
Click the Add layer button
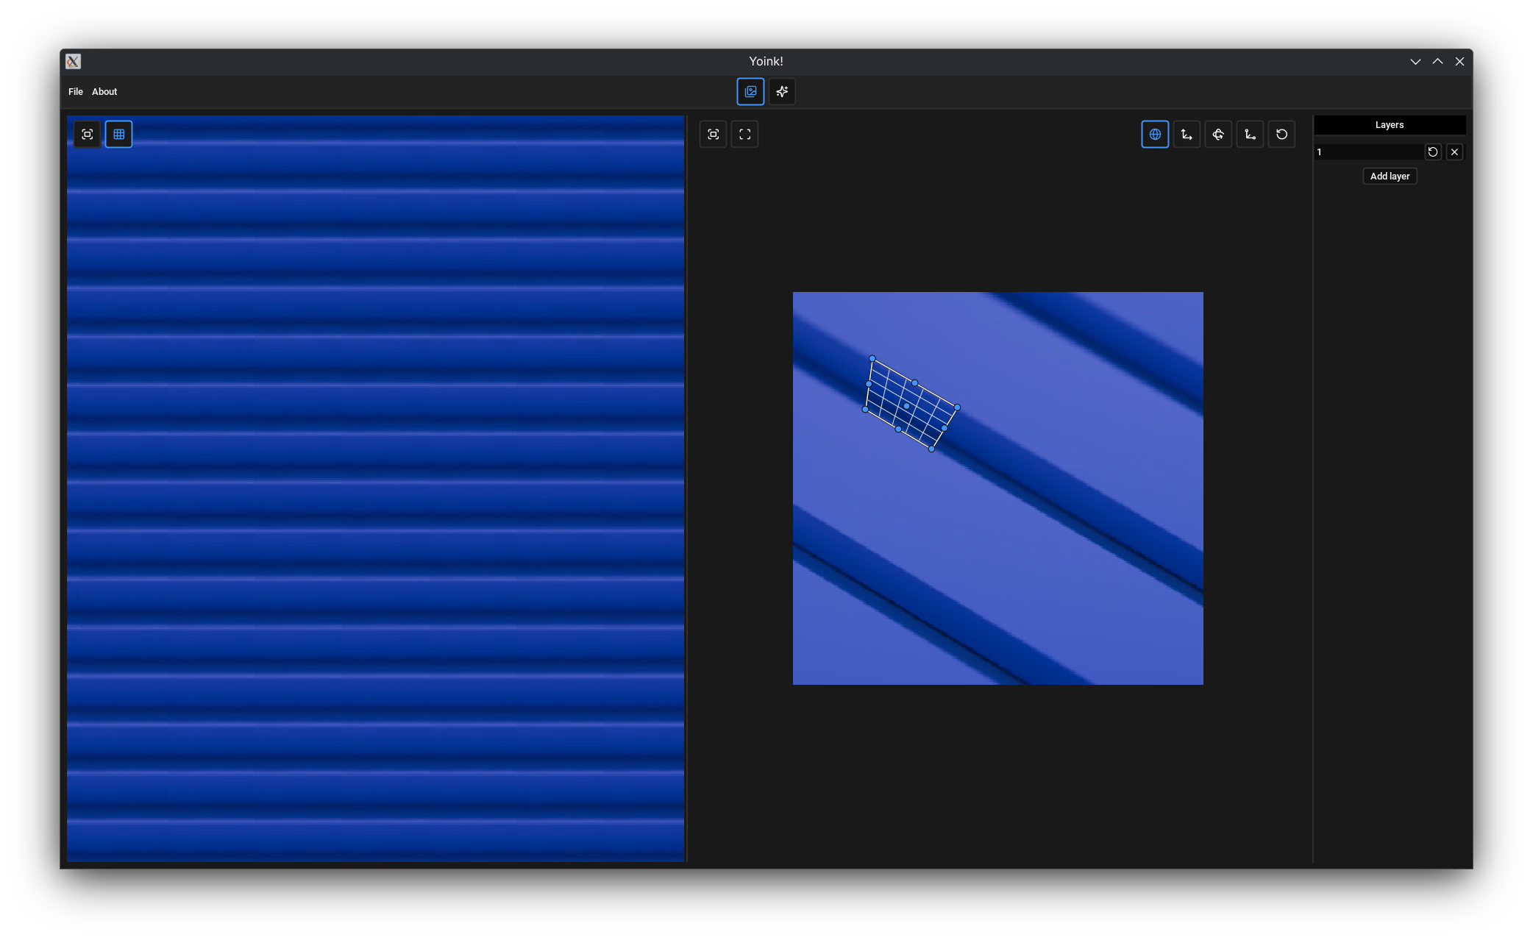[1390, 176]
